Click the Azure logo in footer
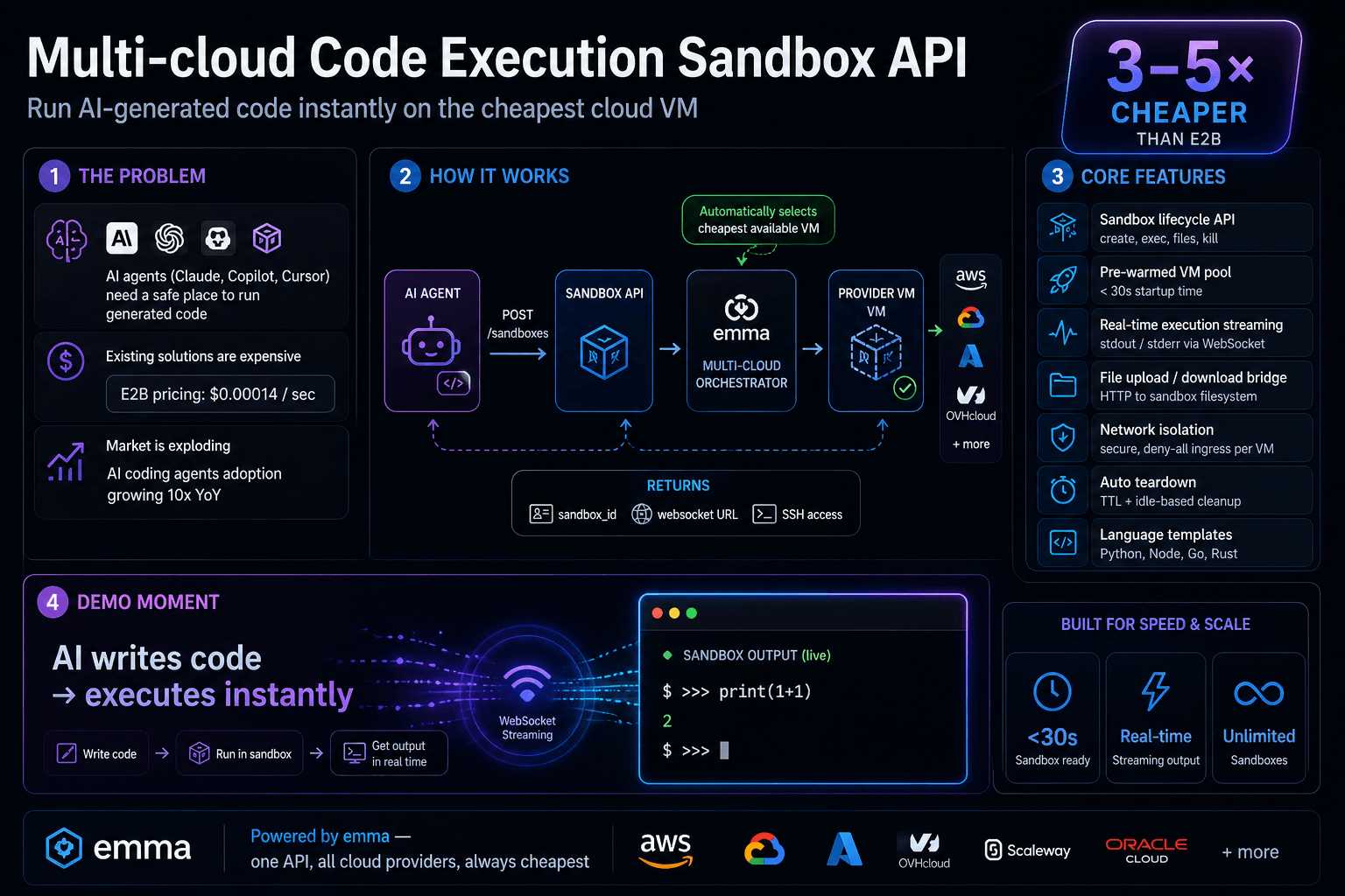Screen dimensions: 1345x896 844,849
